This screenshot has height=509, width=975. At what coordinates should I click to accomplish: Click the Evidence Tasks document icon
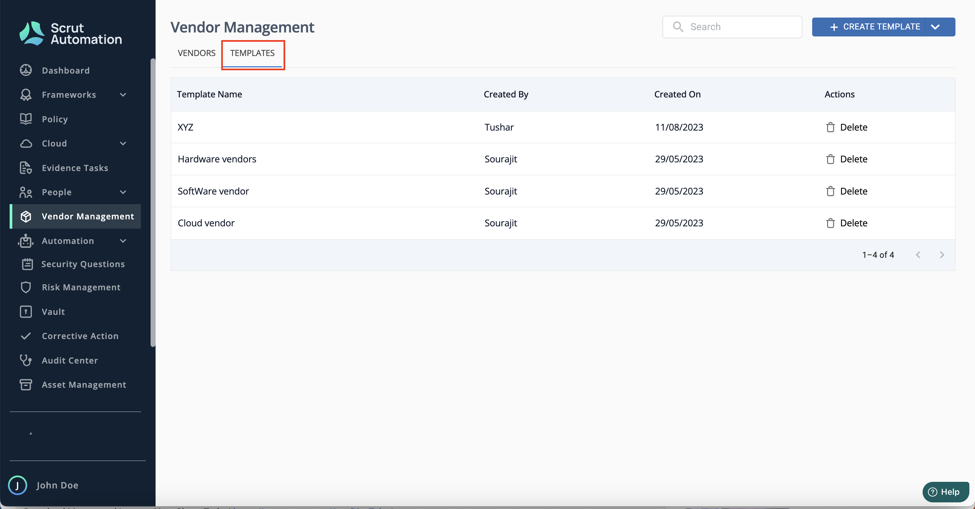[x=26, y=168]
